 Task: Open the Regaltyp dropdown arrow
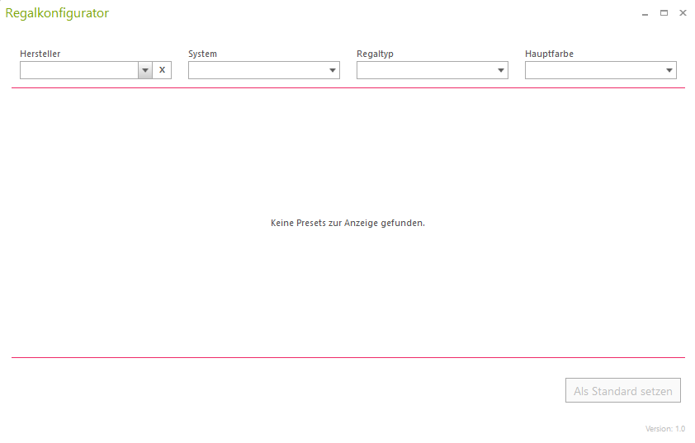pyautogui.click(x=501, y=71)
